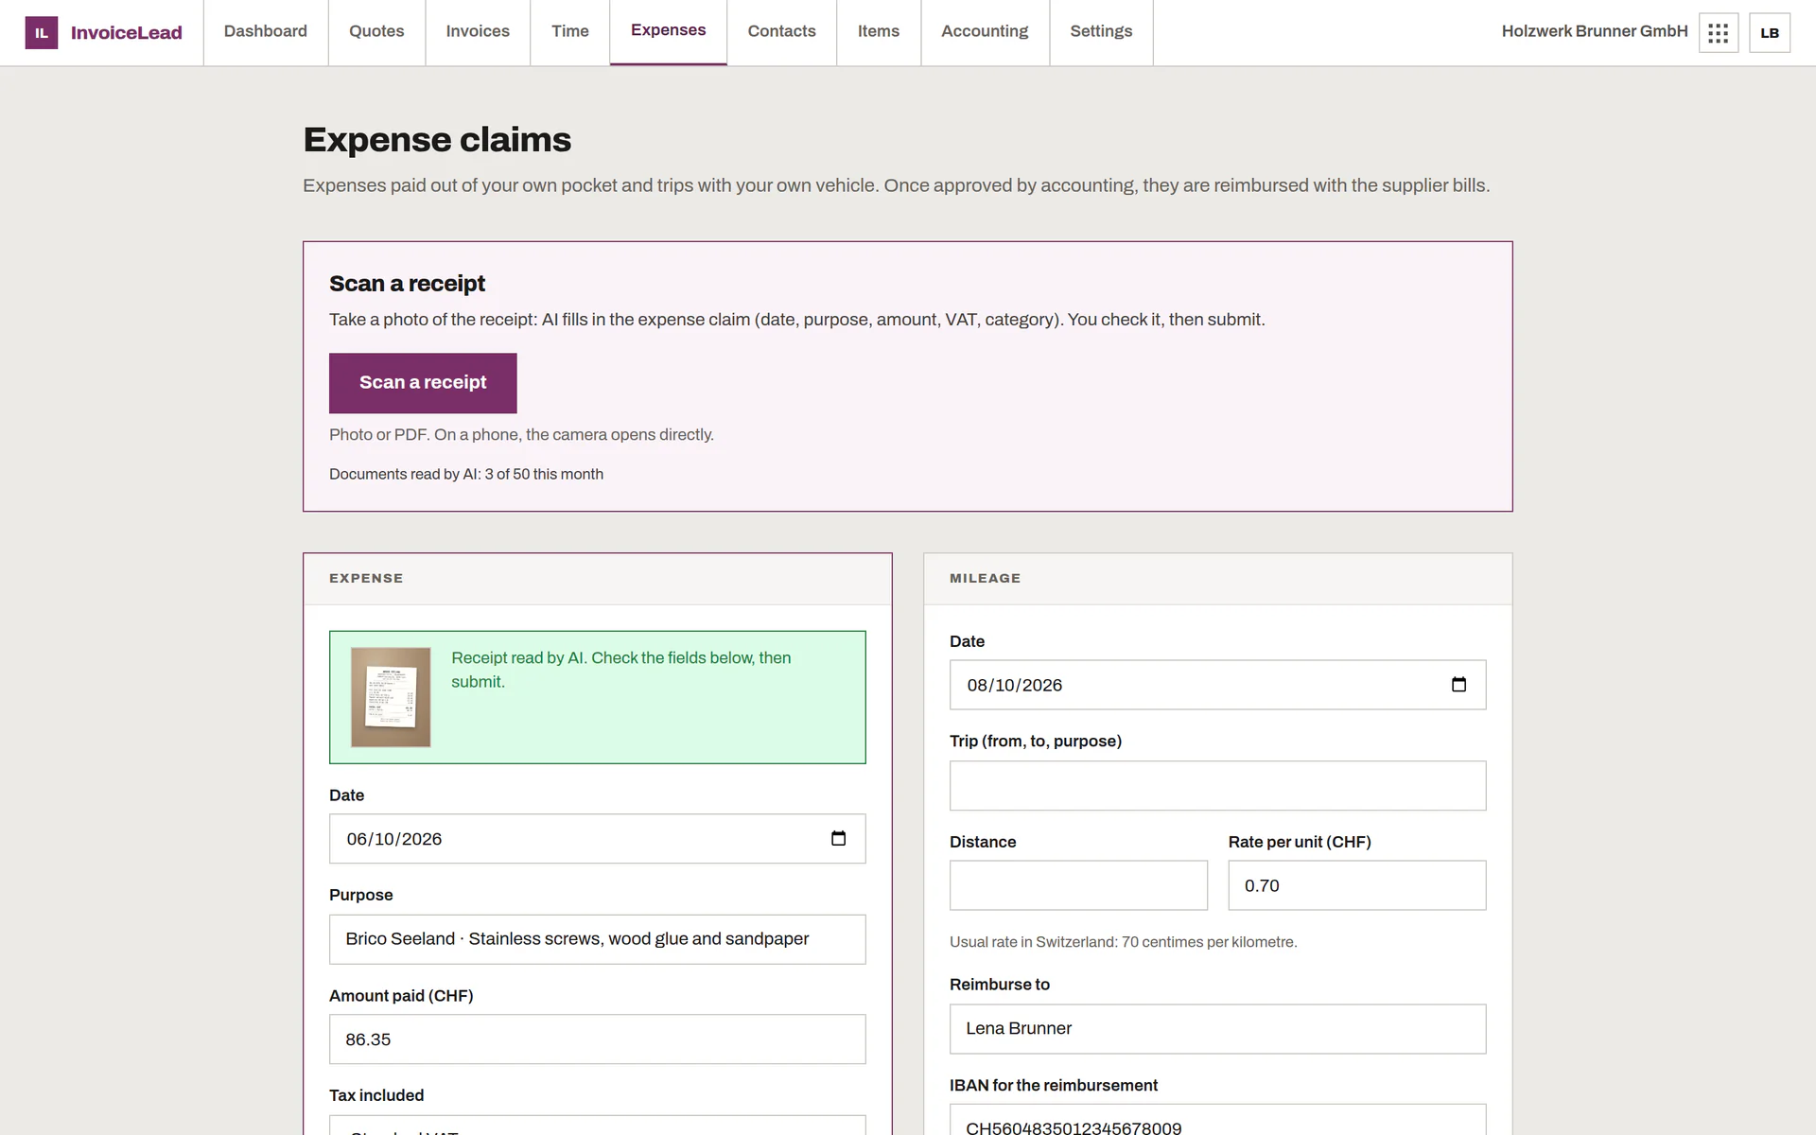
Task: Click the InvoiceLead IL logo icon
Action: [x=42, y=33]
